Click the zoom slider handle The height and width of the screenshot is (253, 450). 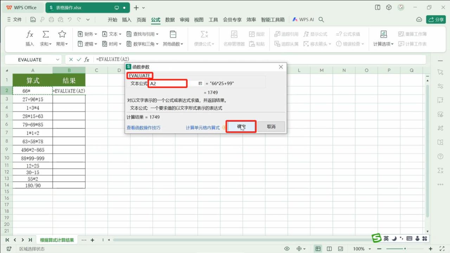coord(405,249)
